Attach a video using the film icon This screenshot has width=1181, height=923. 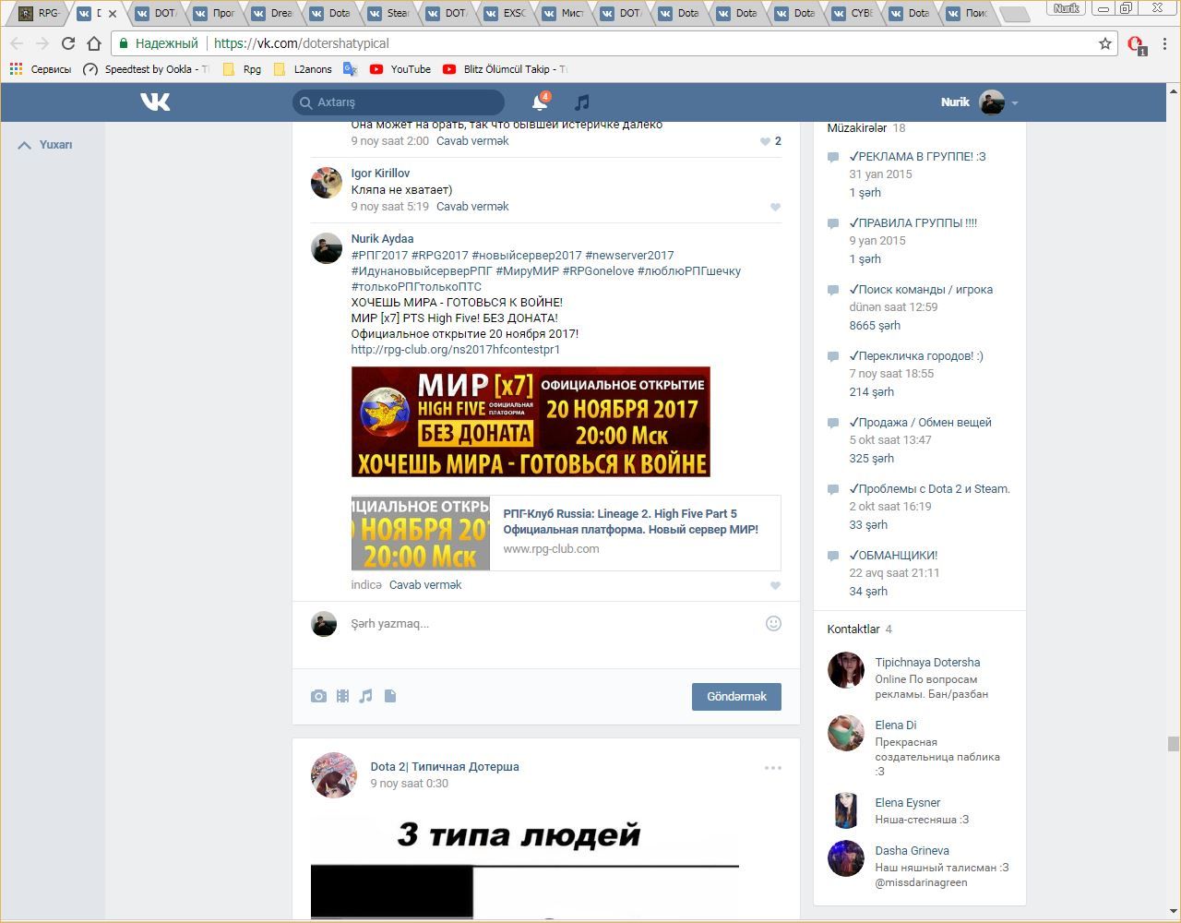click(342, 696)
